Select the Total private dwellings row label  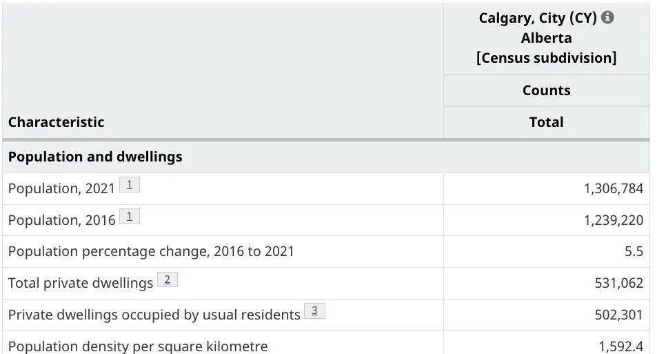pyautogui.click(x=81, y=283)
